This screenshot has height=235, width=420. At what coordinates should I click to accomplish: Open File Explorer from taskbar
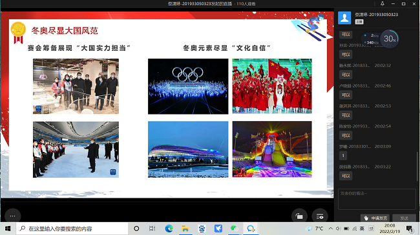tap(185, 229)
